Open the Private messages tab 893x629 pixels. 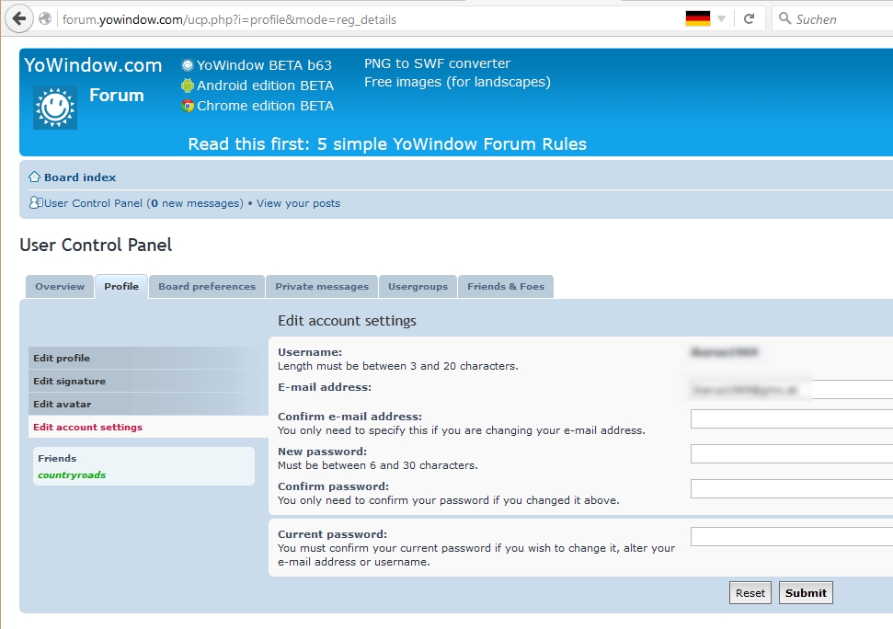[x=322, y=287]
